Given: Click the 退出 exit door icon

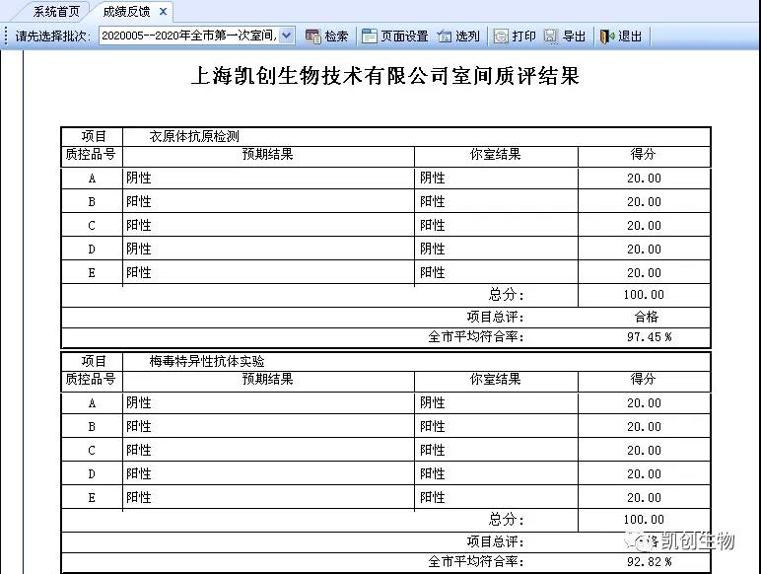Looking at the screenshot, I should (x=606, y=36).
